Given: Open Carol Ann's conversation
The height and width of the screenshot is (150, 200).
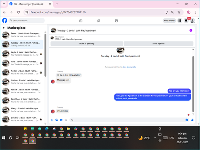Looking at the screenshot, I should click(x=22, y=100).
